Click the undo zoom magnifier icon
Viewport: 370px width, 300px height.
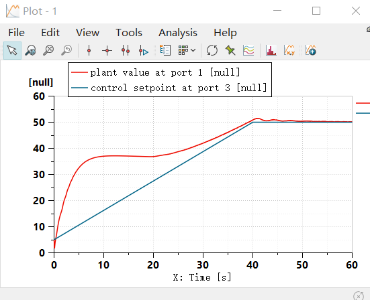pyautogui.click(x=66, y=50)
